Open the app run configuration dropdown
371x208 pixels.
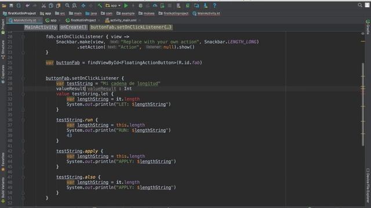coord(113,5)
